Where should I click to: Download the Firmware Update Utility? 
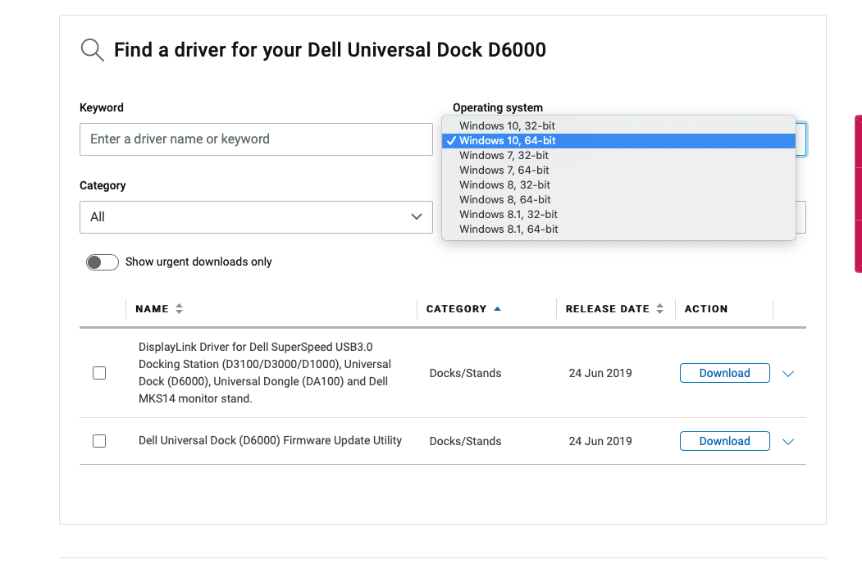[x=724, y=441]
